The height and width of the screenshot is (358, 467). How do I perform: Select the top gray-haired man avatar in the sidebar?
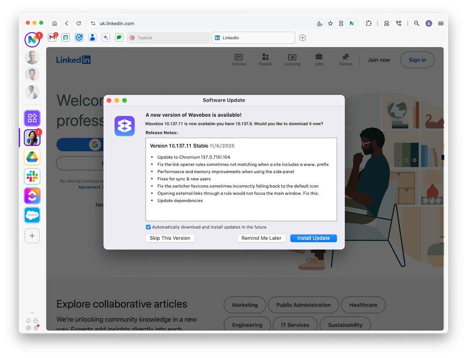pyautogui.click(x=32, y=57)
